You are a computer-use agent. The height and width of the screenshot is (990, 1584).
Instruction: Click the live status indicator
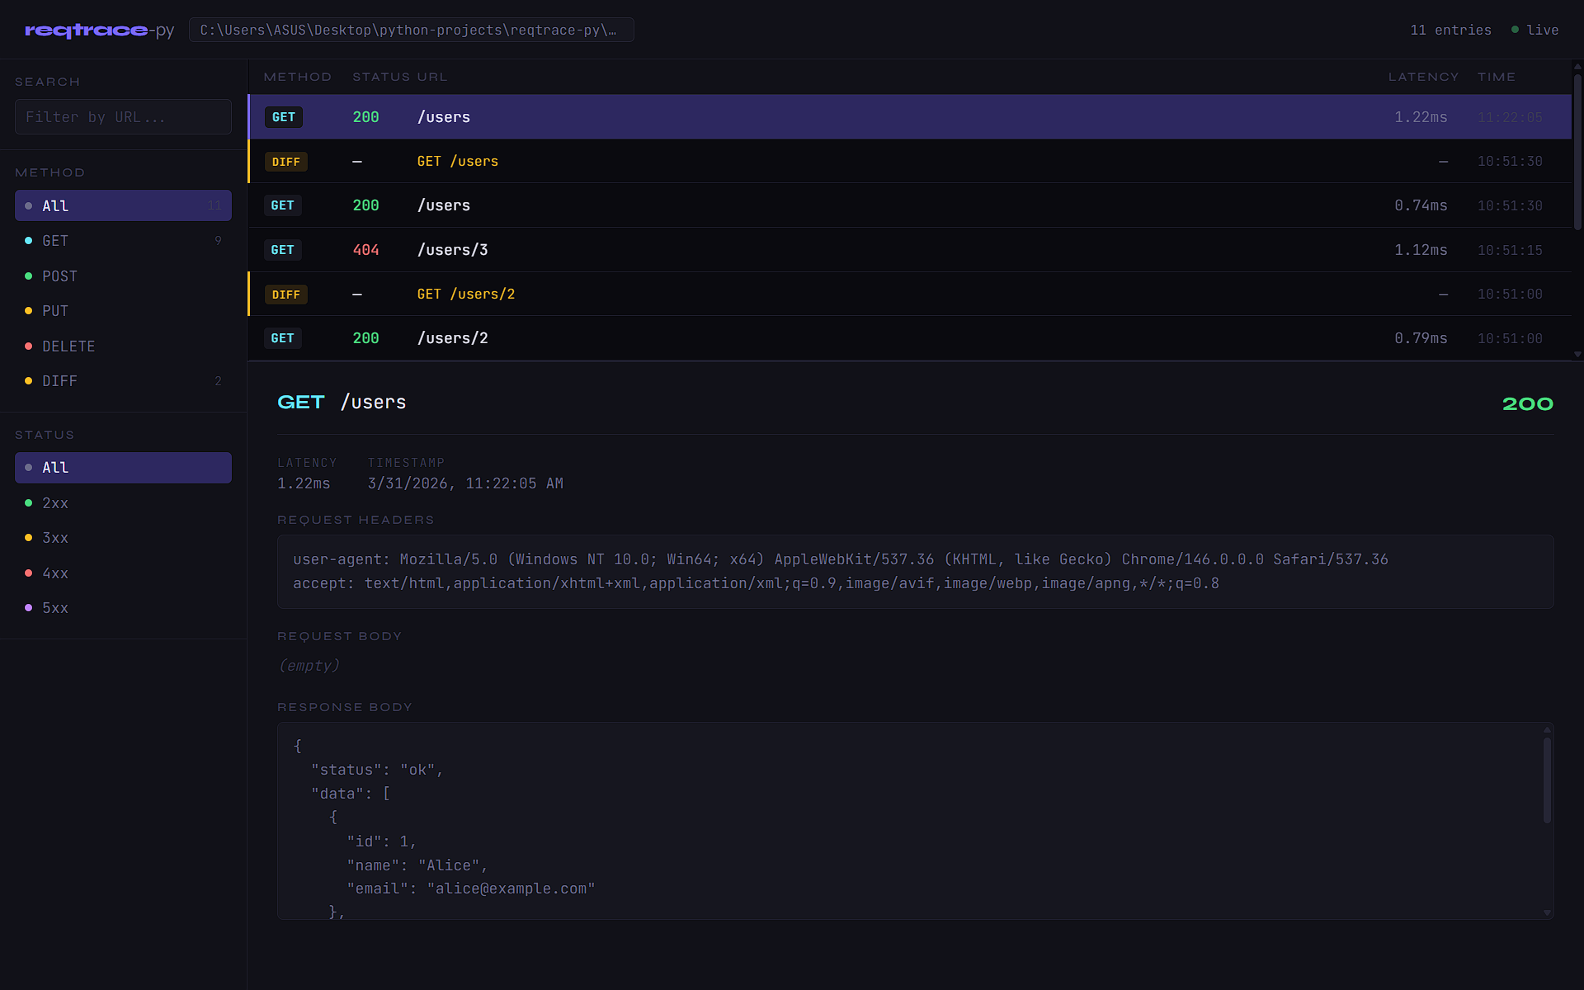pos(1534,30)
